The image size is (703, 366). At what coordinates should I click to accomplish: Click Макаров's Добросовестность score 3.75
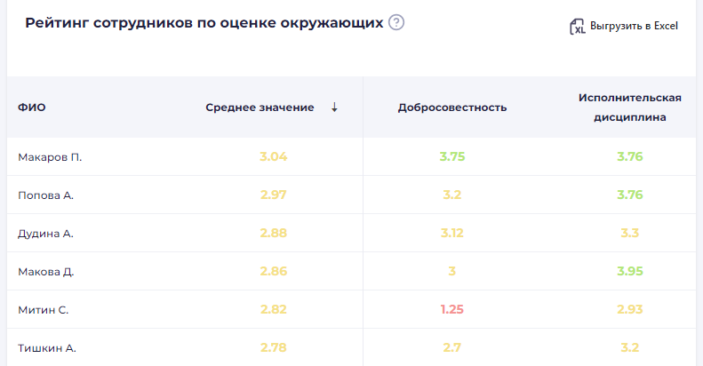(452, 157)
